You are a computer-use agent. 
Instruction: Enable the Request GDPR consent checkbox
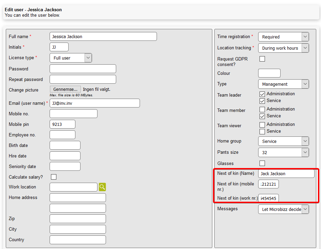click(x=262, y=59)
